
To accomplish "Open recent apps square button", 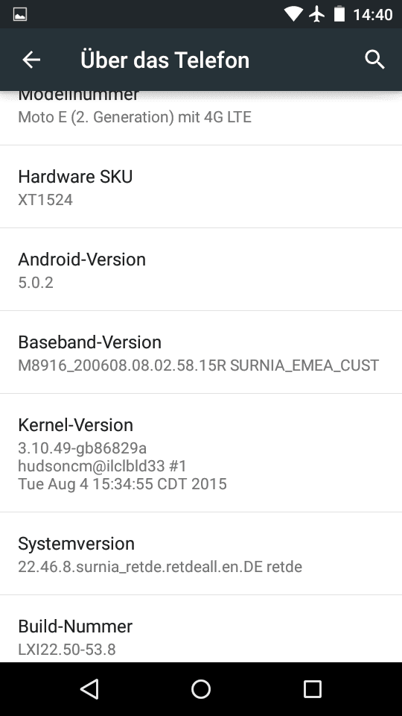I will click(313, 688).
